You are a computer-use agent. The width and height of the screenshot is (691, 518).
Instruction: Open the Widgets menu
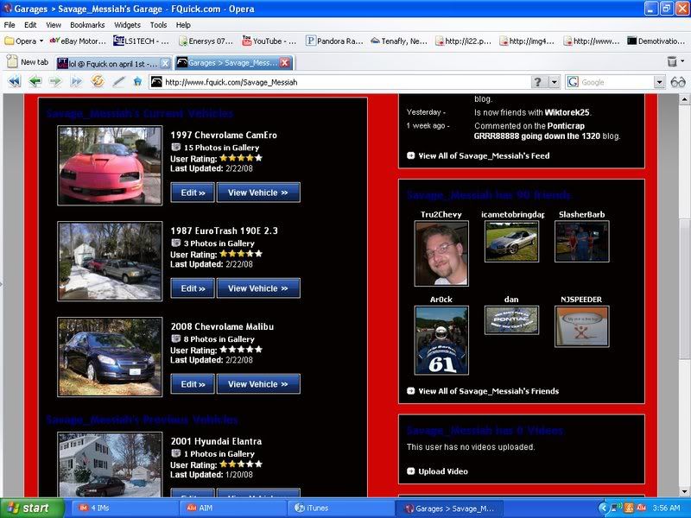pyautogui.click(x=127, y=25)
